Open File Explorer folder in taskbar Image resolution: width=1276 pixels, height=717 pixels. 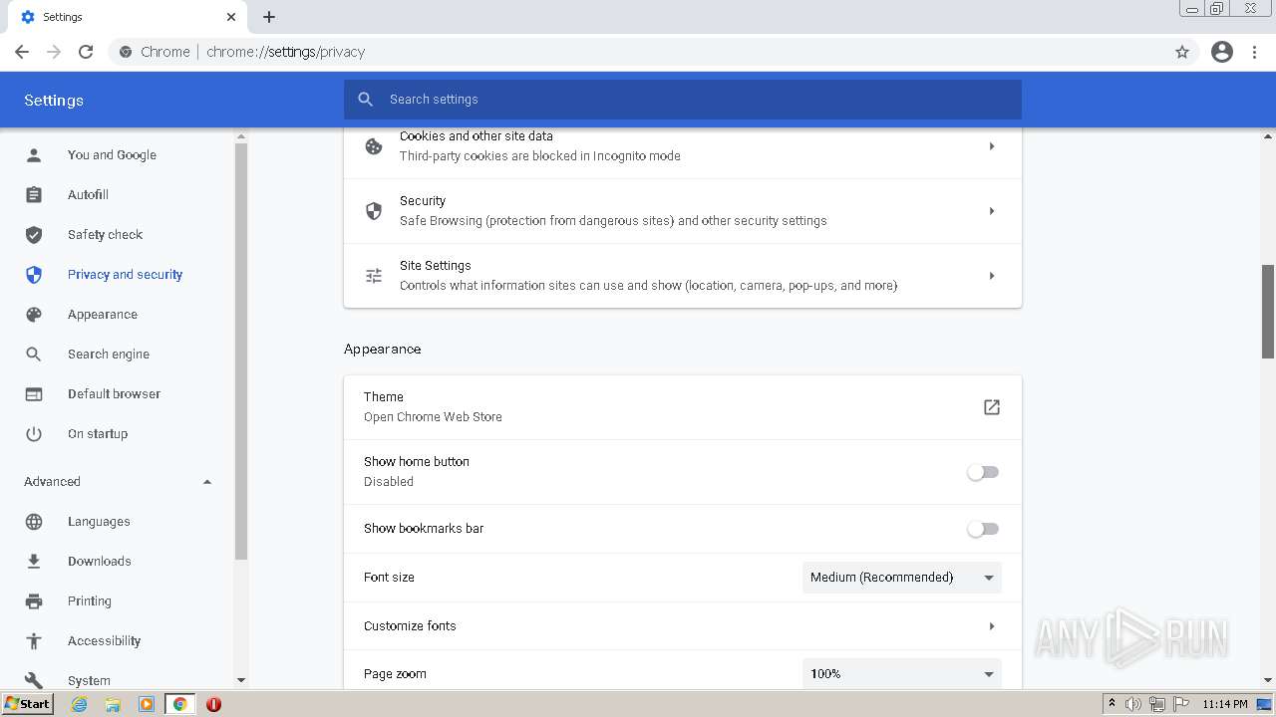tap(113, 704)
